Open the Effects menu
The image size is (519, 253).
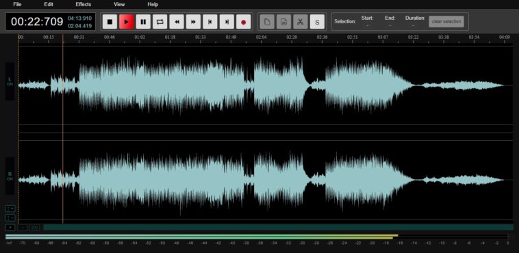(84, 4)
